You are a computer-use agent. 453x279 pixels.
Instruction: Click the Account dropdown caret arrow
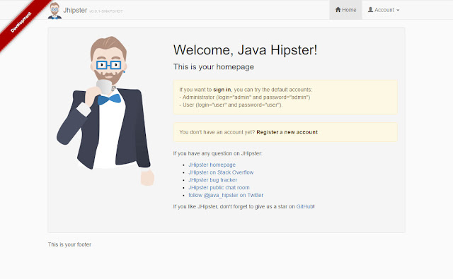398,10
